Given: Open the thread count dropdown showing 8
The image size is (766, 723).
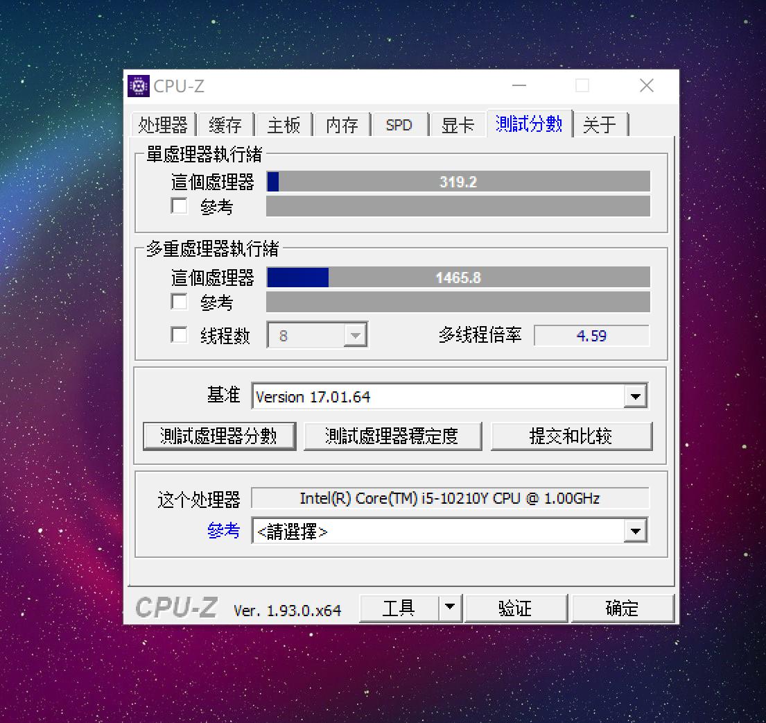Looking at the screenshot, I should [x=356, y=334].
